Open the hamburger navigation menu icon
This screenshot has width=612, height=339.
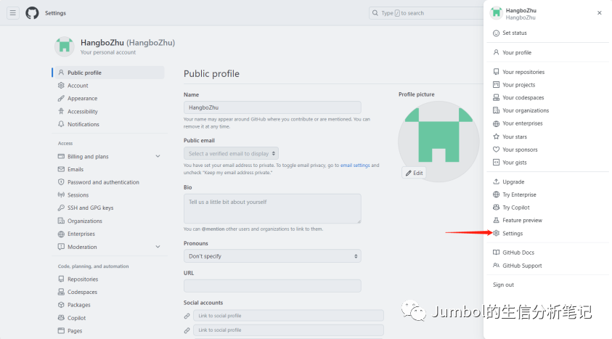point(13,13)
